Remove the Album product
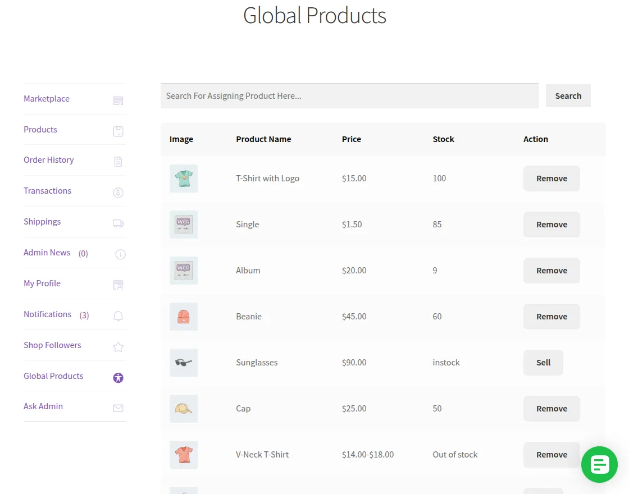The image size is (629, 494). (551, 271)
